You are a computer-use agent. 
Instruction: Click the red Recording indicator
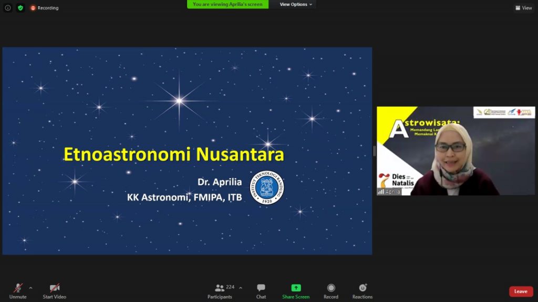(x=45, y=8)
